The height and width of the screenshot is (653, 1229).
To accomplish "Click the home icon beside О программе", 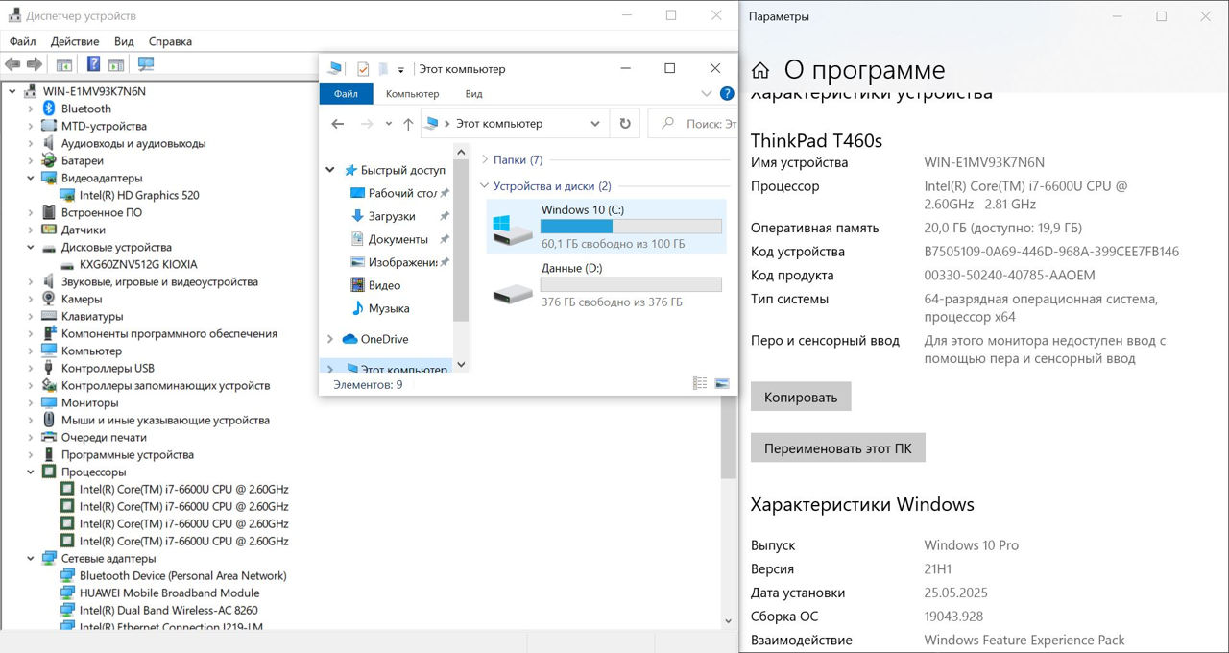I will tap(760, 70).
